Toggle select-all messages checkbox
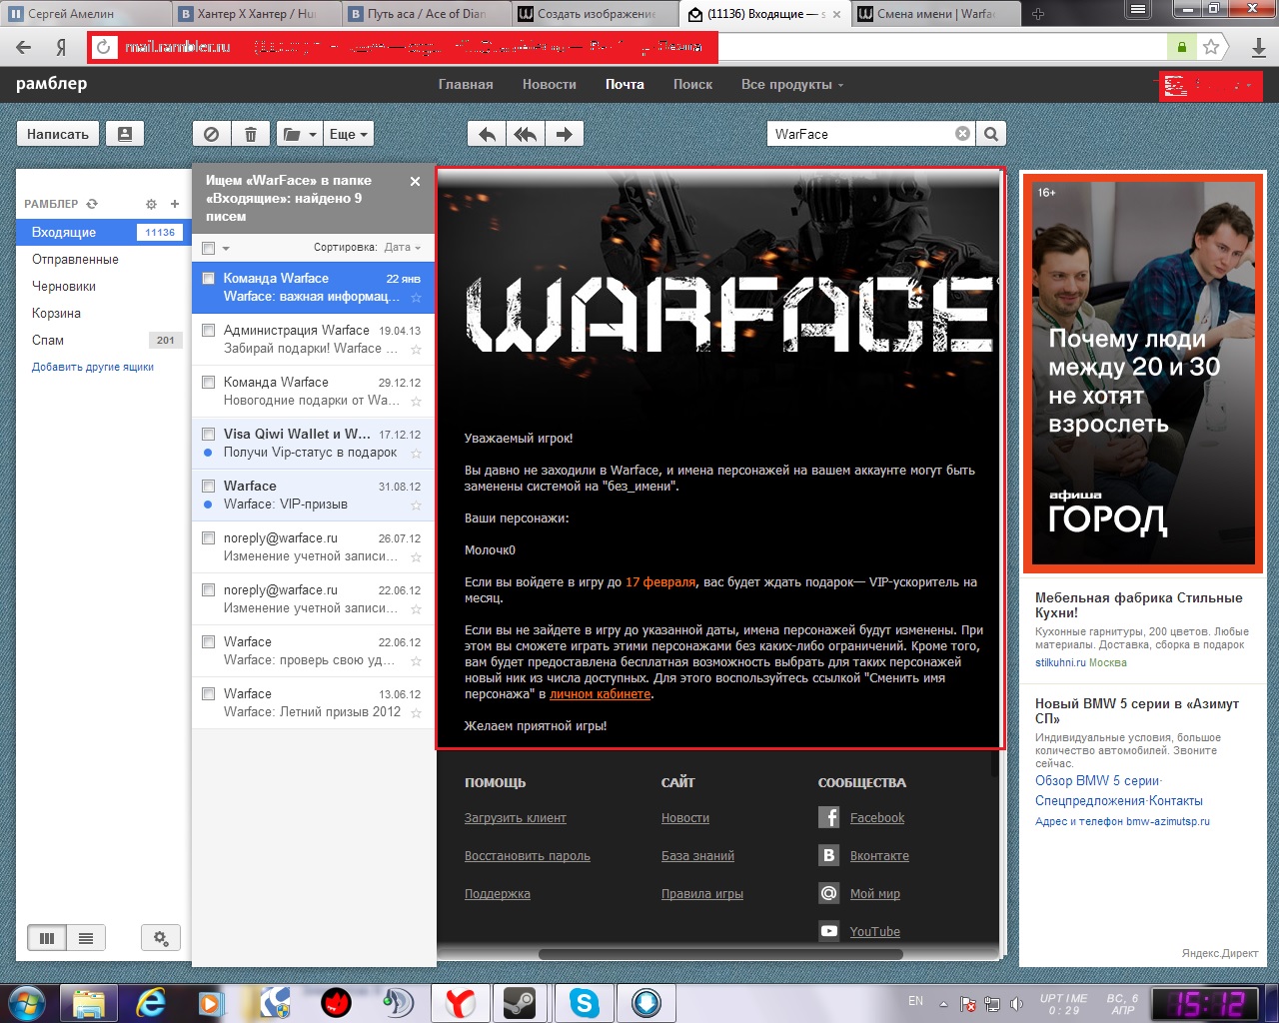This screenshot has height=1023, width=1279. point(209,248)
